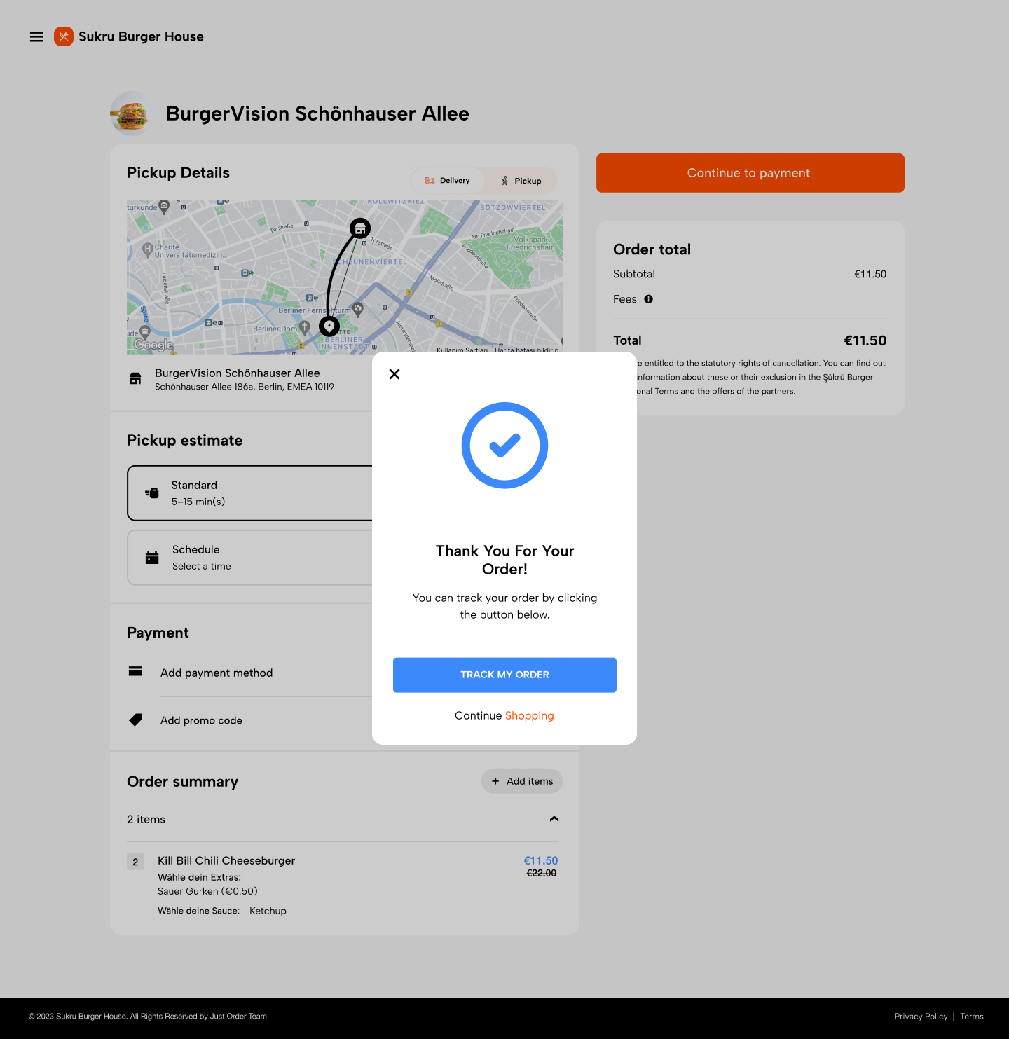Click the Add items button

click(x=522, y=781)
